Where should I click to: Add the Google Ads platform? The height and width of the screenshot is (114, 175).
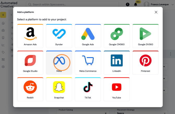coord(88,36)
